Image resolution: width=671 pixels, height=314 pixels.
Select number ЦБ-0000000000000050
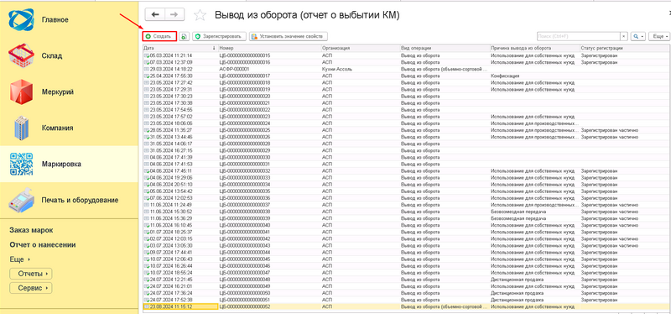pos(244,294)
